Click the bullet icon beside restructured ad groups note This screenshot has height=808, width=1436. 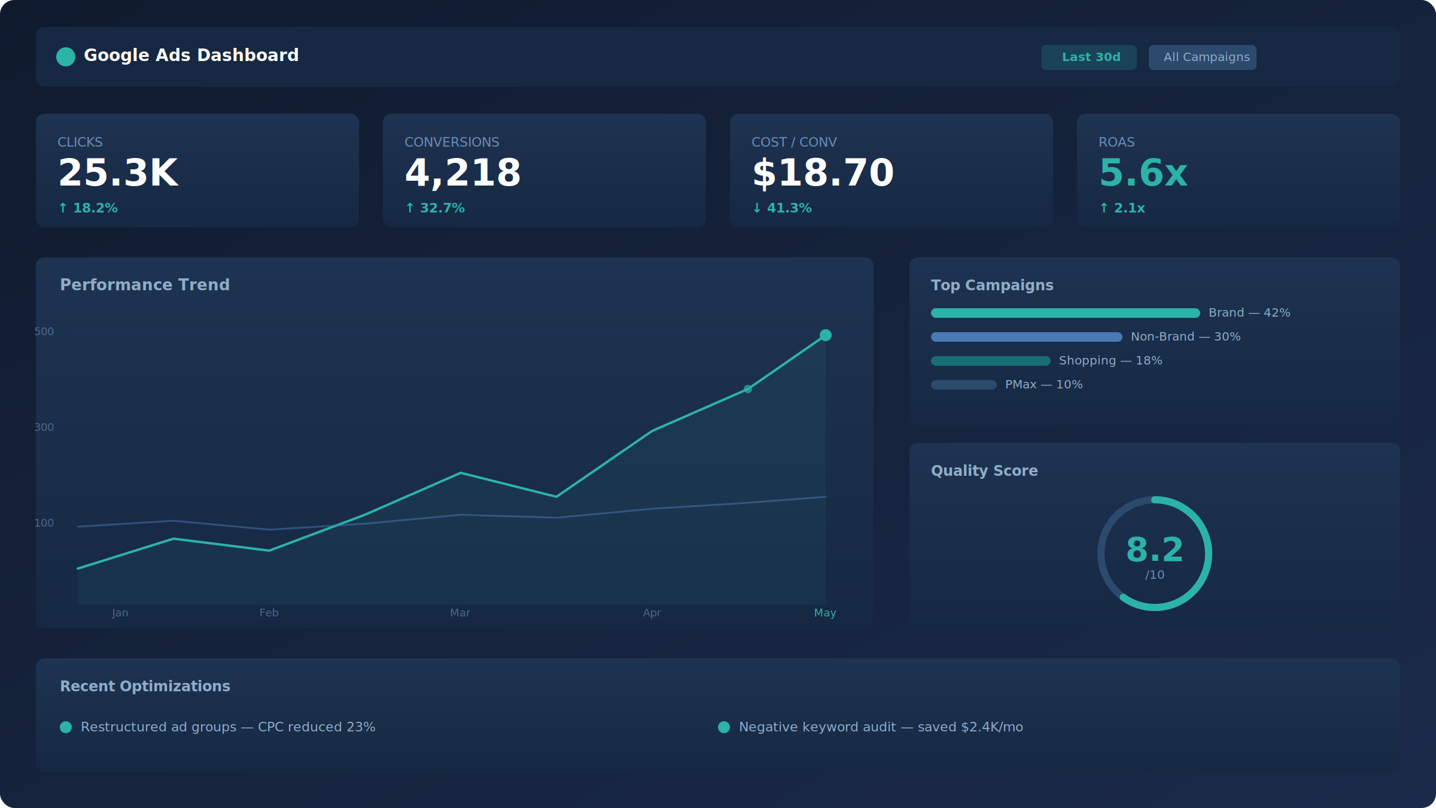[65, 727]
